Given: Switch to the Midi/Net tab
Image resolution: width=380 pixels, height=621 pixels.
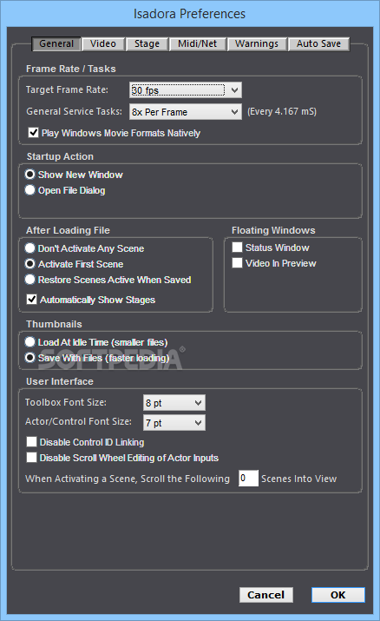Looking at the screenshot, I should pos(197,43).
